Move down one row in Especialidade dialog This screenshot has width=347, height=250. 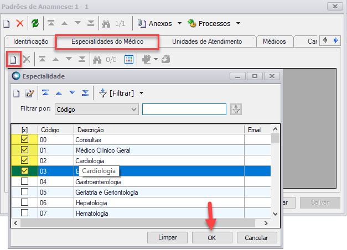coord(72,92)
